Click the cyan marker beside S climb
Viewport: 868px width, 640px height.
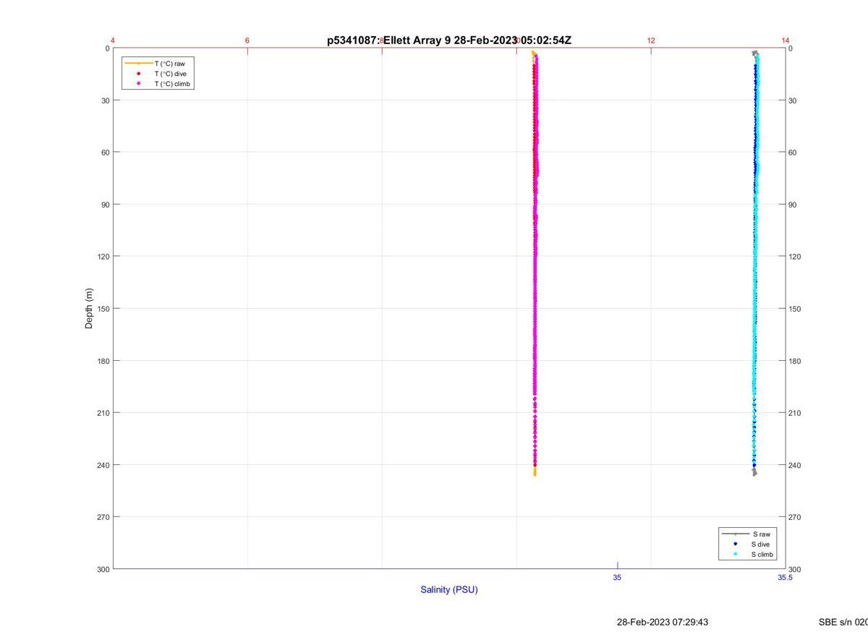click(736, 555)
